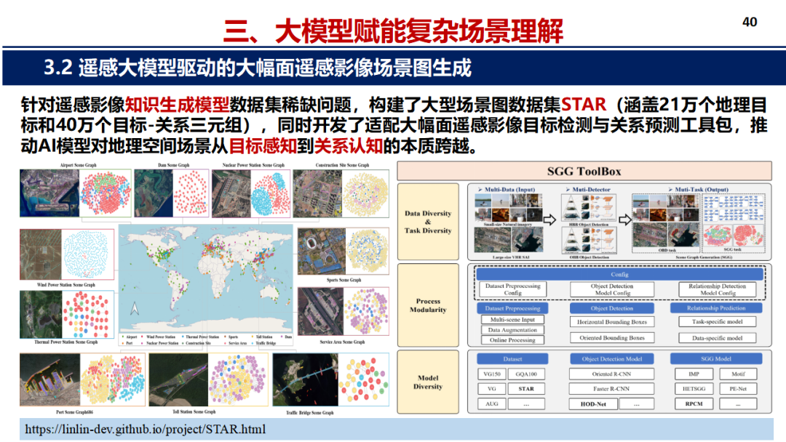Select the Thermal Power Station Scene Graph image
786x442 pixels.
click(x=66, y=314)
